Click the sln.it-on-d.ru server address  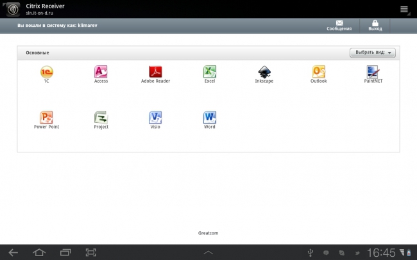pyautogui.click(x=39, y=13)
